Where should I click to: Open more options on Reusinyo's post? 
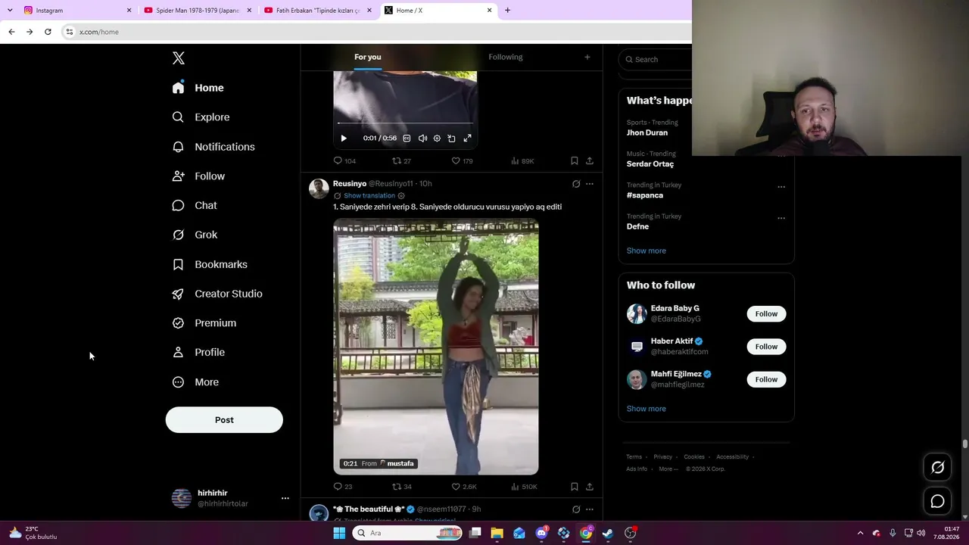coord(590,184)
